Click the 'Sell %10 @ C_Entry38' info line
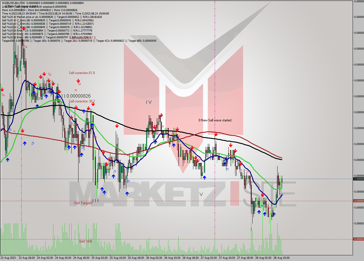The width and height of the screenshot is (364, 261). tap(47, 20)
